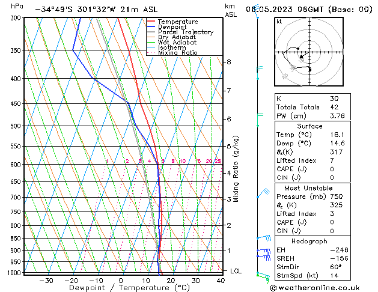Click the Parcel Trajectory legend entry

tap(186, 32)
